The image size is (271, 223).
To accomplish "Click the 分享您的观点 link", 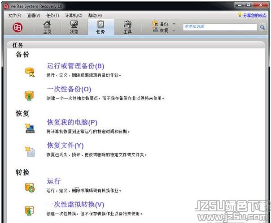I will (x=255, y=16).
